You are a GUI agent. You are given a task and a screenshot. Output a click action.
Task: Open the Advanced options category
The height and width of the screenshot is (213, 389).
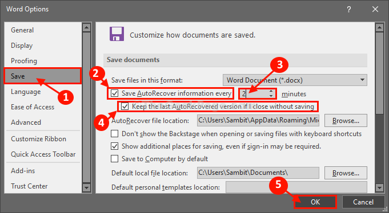[26, 122]
